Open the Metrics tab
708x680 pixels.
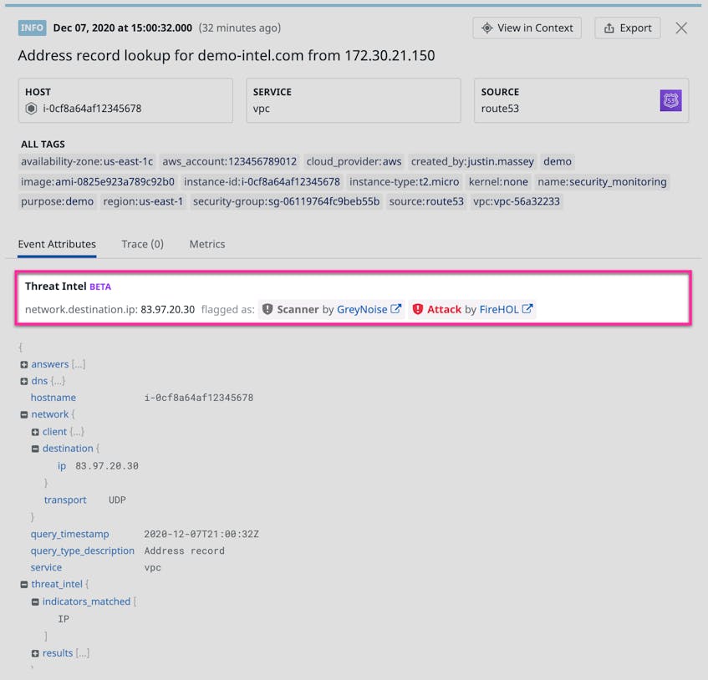tap(206, 244)
